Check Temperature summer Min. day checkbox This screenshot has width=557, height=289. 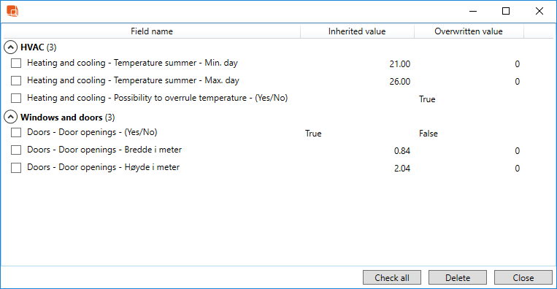[x=16, y=63]
